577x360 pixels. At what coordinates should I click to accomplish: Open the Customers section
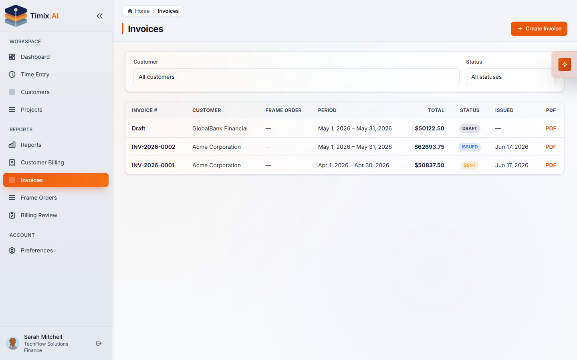(56, 92)
